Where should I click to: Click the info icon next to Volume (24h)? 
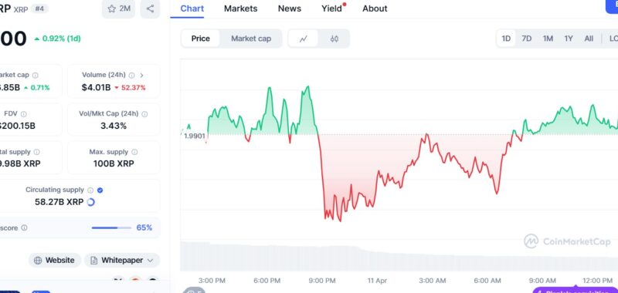131,75
